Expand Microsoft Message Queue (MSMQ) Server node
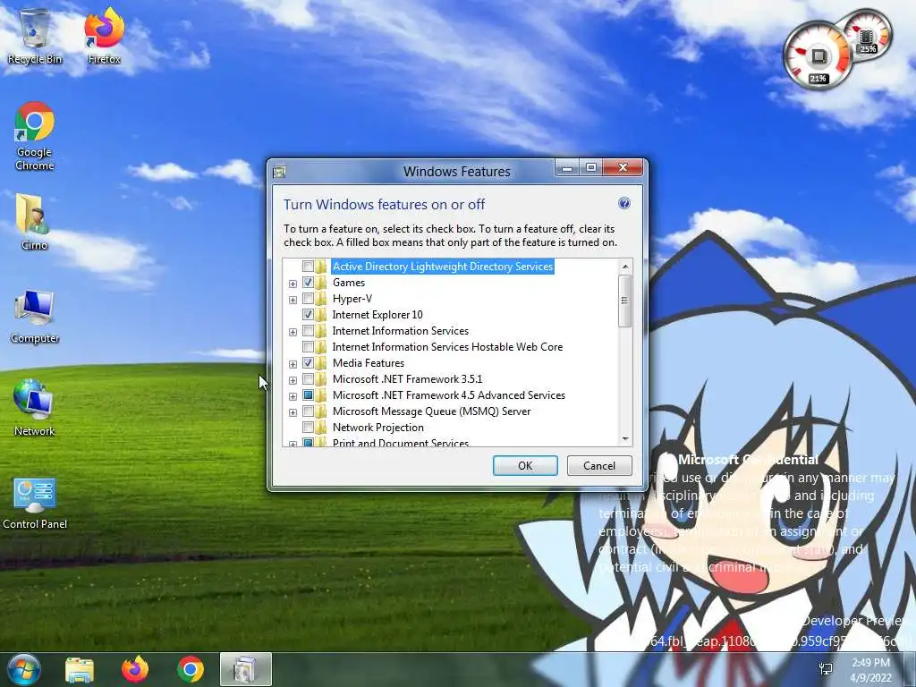 point(293,412)
